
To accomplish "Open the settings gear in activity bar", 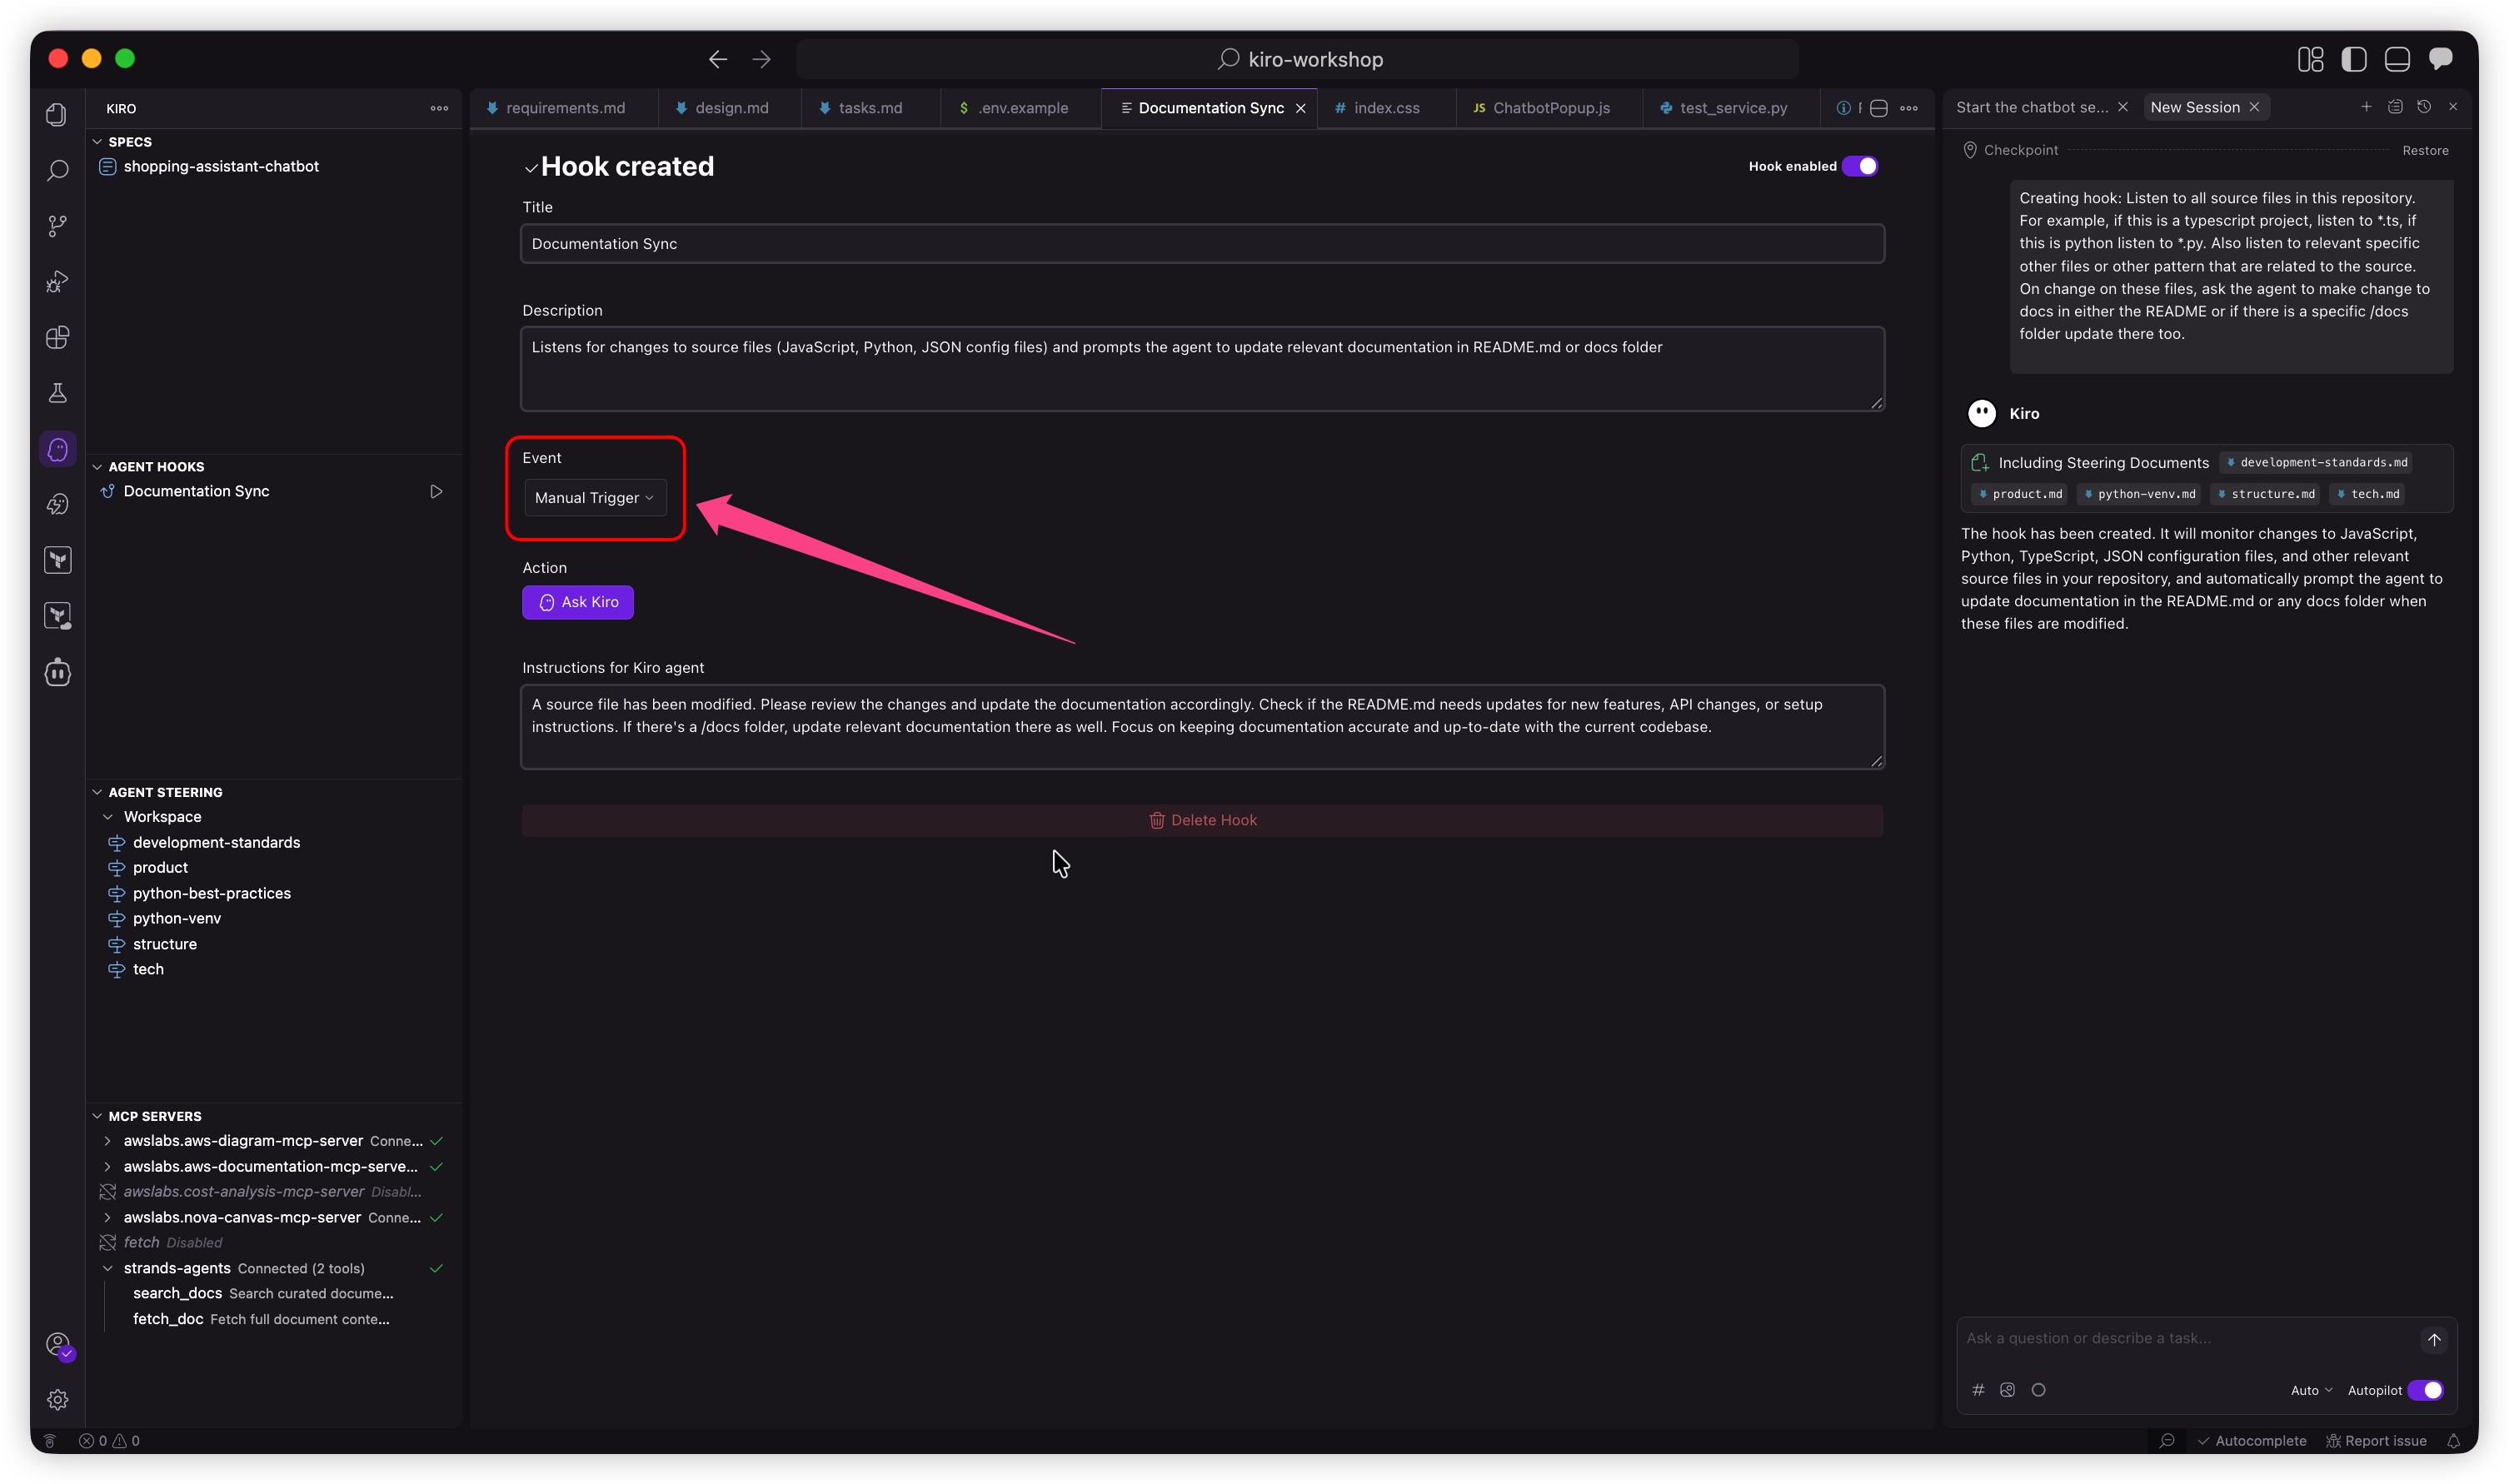I will tap(58, 1399).
